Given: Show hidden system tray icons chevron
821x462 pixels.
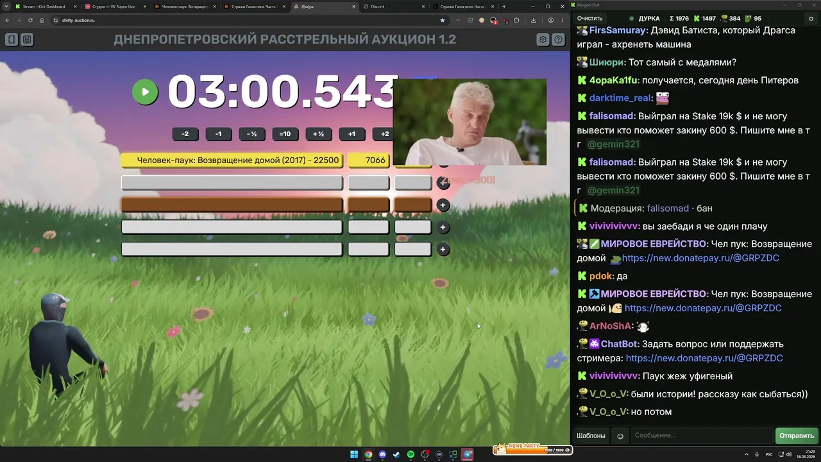Looking at the screenshot, I should point(747,454).
